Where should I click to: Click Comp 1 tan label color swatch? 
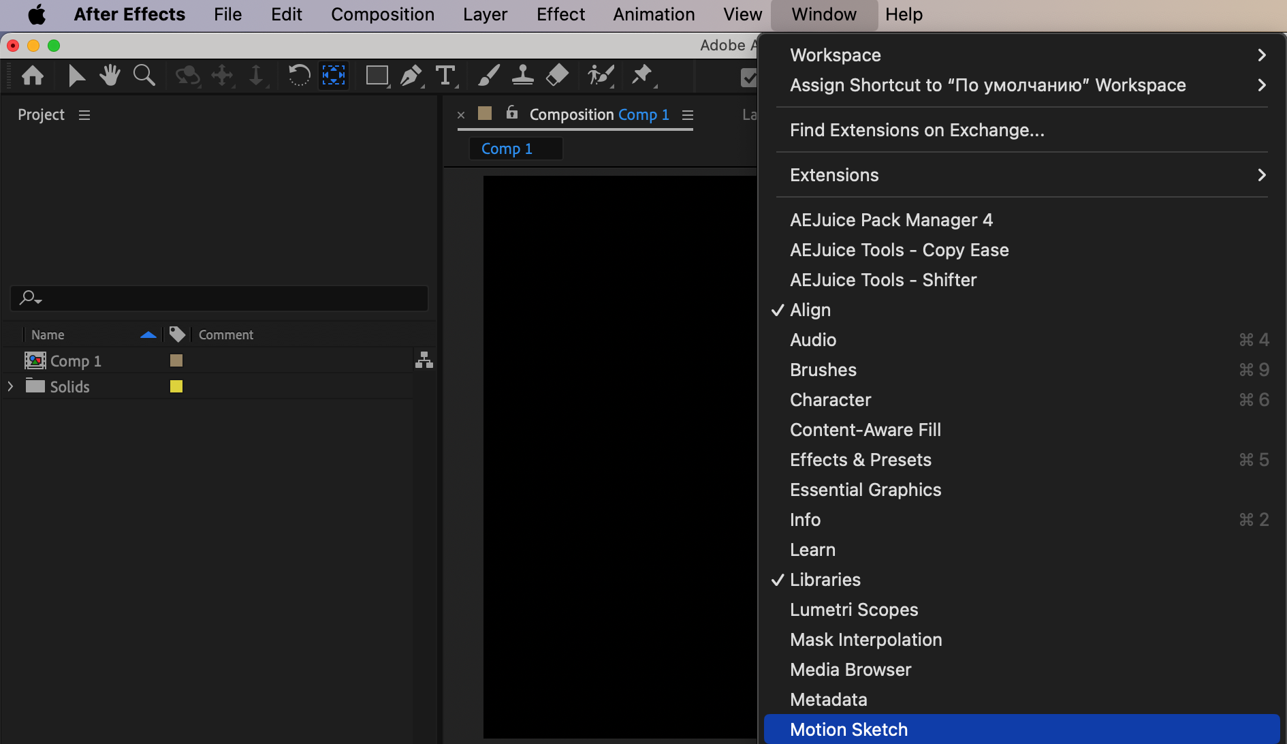[x=176, y=360]
